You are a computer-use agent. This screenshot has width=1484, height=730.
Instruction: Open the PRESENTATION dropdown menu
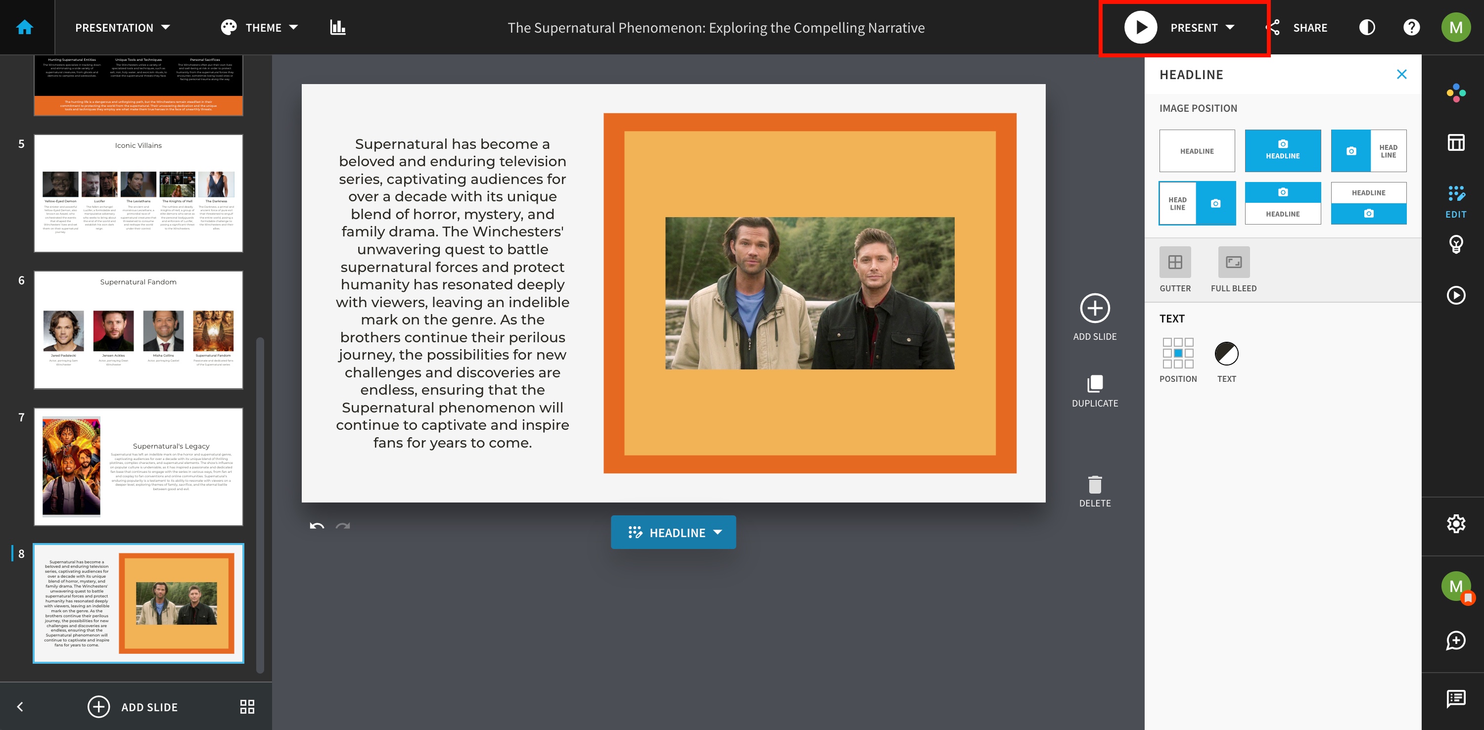[123, 28]
